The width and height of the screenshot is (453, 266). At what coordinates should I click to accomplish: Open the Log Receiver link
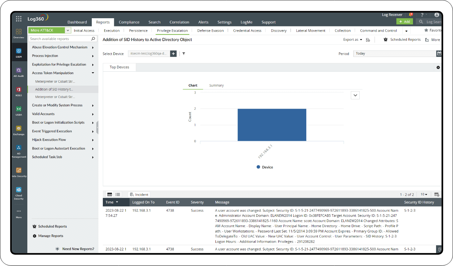click(392, 15)
